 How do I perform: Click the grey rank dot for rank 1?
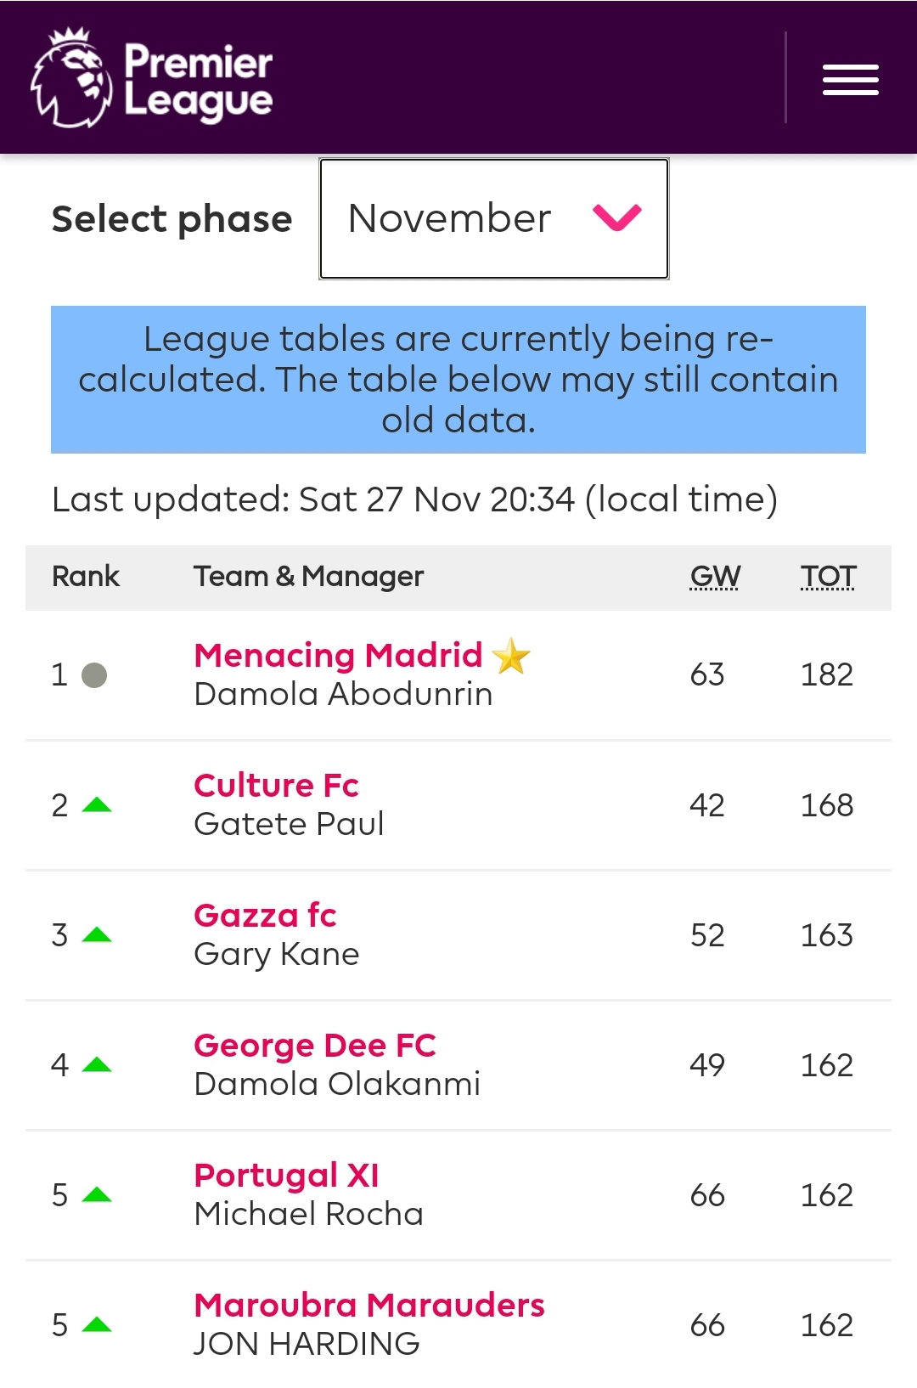[x=94, y=675]
